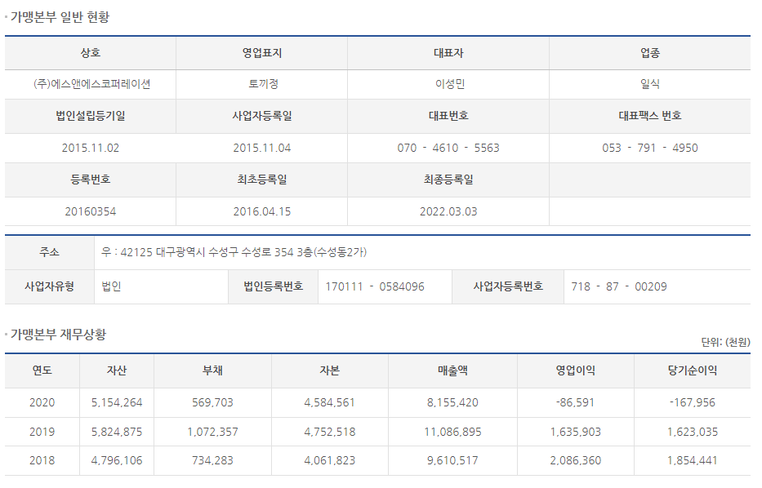Click 2018 revenue value 9,610,517
Viewport: 762px width, 488px height.
[x=452, y=460]
